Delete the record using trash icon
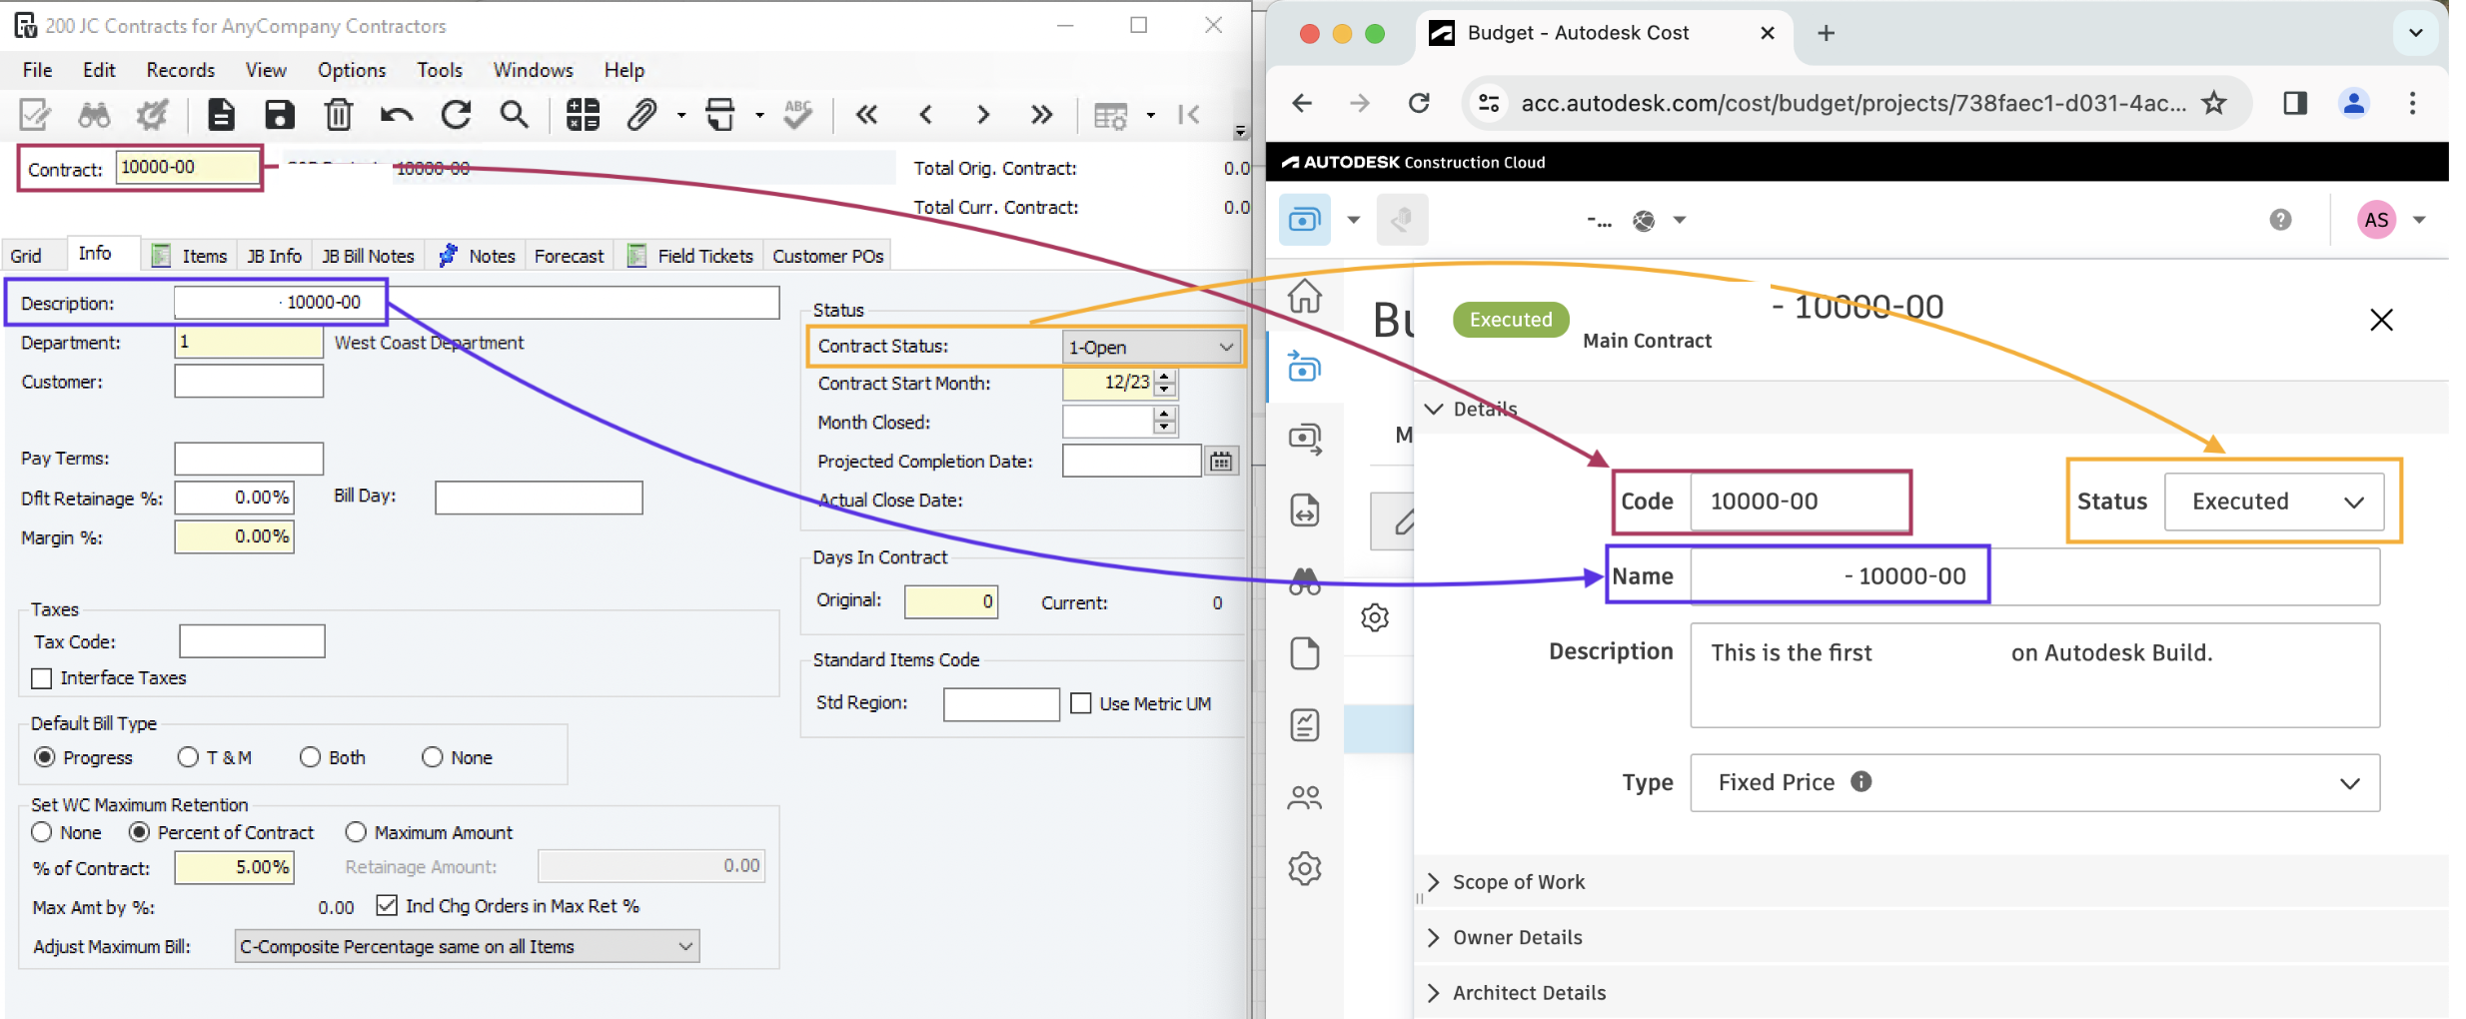 [339, 115]
